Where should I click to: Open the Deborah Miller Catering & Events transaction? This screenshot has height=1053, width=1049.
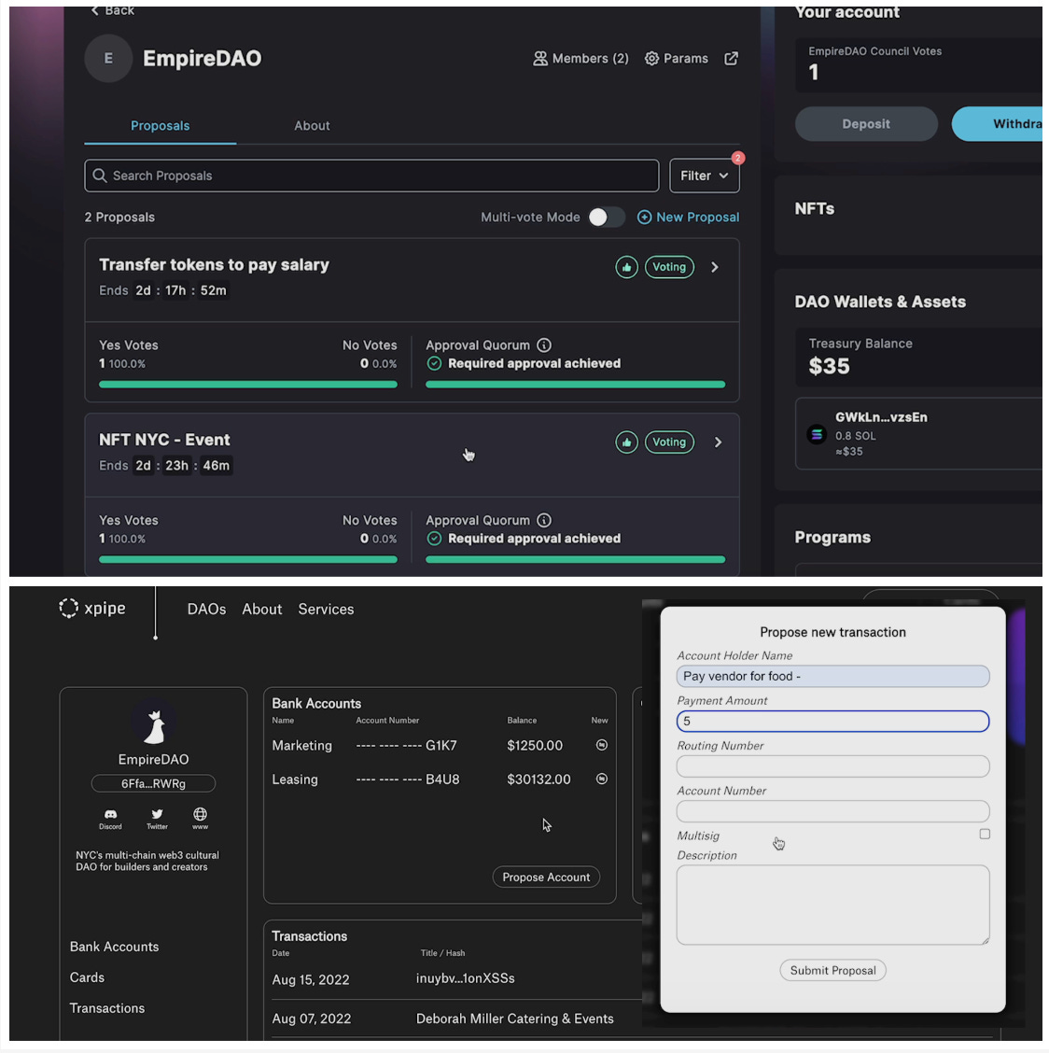point(514,1018)
